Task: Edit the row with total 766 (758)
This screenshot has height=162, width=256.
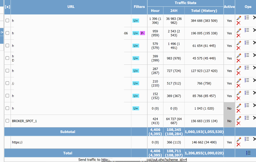Action: (x=239, y=81)
